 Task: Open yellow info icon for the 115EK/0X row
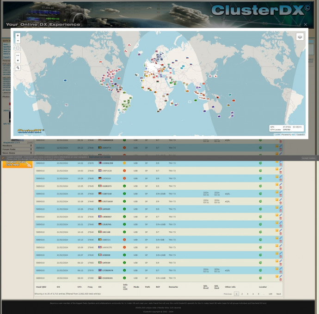[x=124, y=163]
